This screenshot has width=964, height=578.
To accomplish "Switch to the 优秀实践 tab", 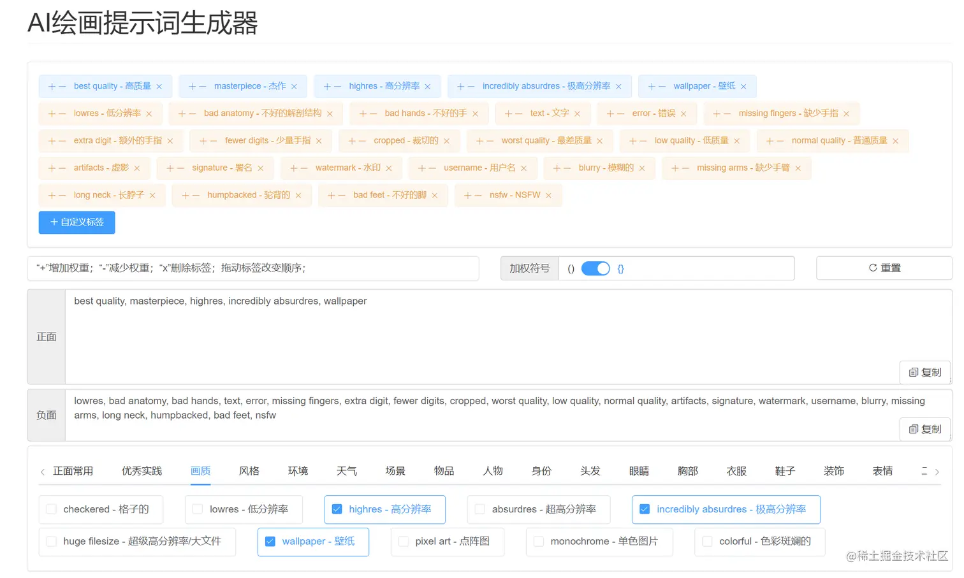I will (142, 472).
